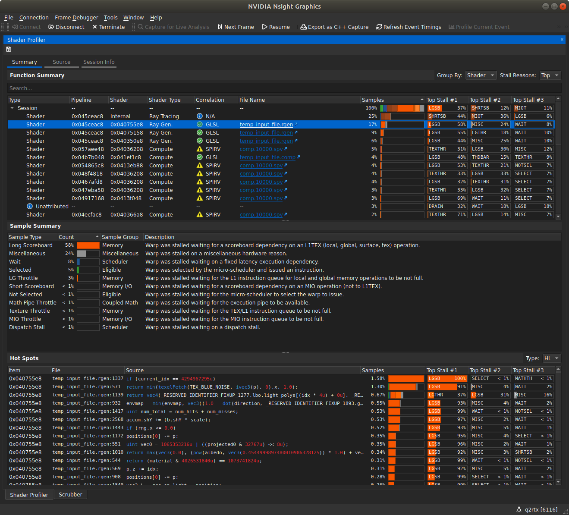Select the LG Throttle sample row
The image size is (569, 515).
click(x=284, y=278)
